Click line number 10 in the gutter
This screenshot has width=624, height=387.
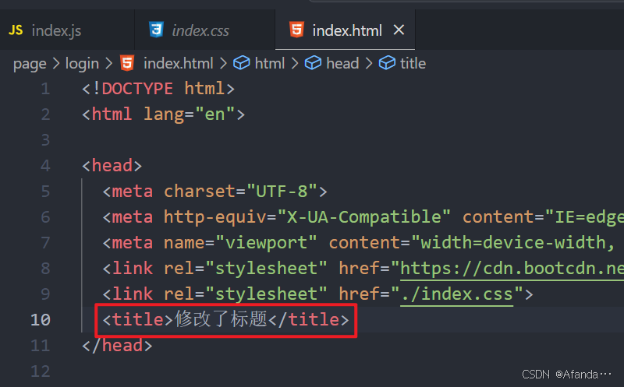point(41,320)
